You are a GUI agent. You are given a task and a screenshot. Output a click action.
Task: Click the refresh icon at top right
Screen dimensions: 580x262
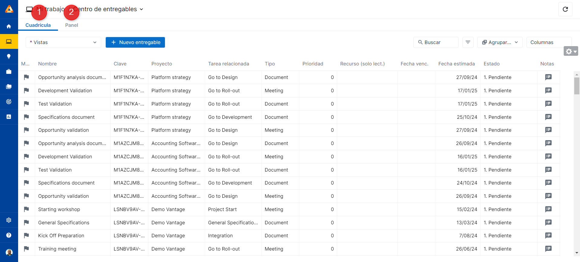click(565, 9)
